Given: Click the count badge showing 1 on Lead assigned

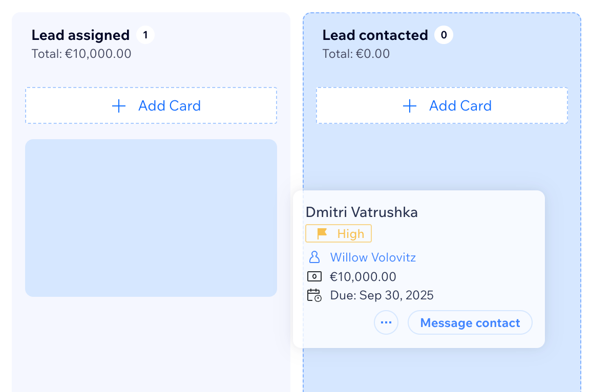Looking at the screenshot, I should pyautogui.click(x=144, y=35).
